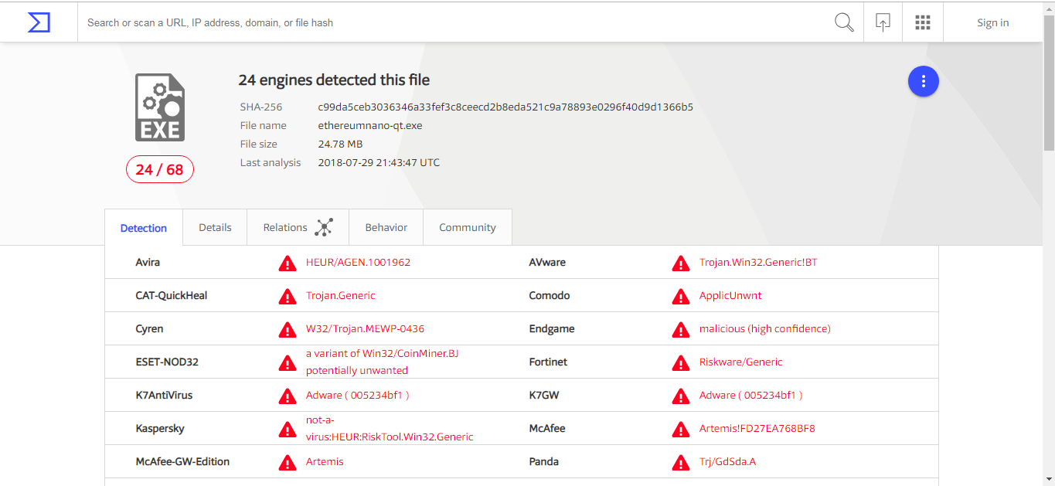
Task: Click the Kaspersky engine name
Action: [x=160, y=428]
